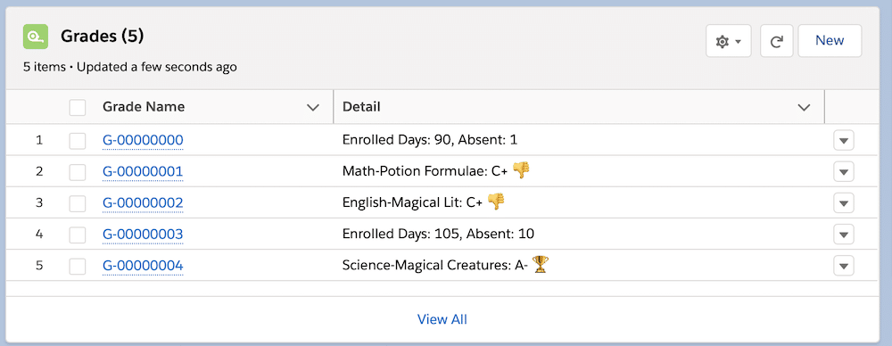Click the trophy emoji on Science-Magical Creatures
Screen dimensions: 892x346
(x=540, y=264)
